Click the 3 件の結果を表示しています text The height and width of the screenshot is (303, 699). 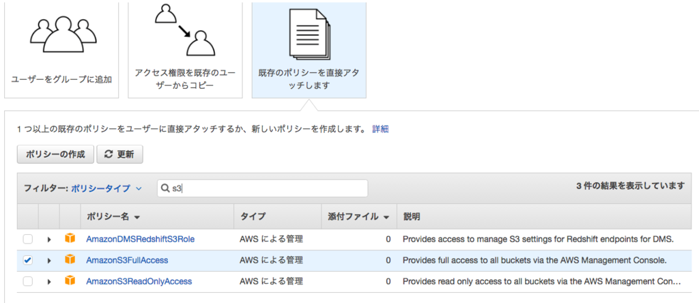[x=630, y=186]
